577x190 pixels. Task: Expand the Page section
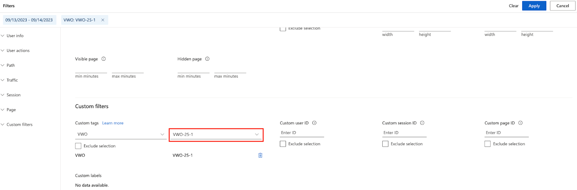8,110
